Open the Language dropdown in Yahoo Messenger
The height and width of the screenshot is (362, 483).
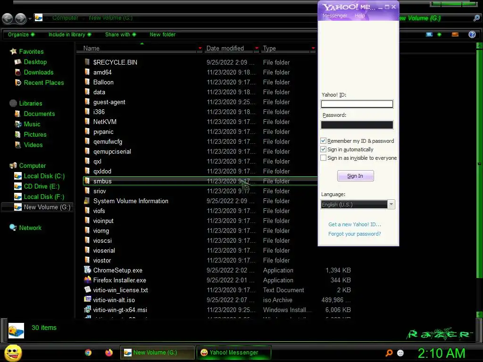391,204
